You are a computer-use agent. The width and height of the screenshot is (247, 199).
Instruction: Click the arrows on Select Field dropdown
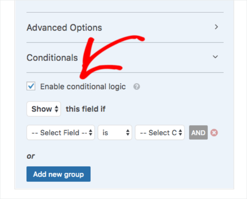click(91, 133)
